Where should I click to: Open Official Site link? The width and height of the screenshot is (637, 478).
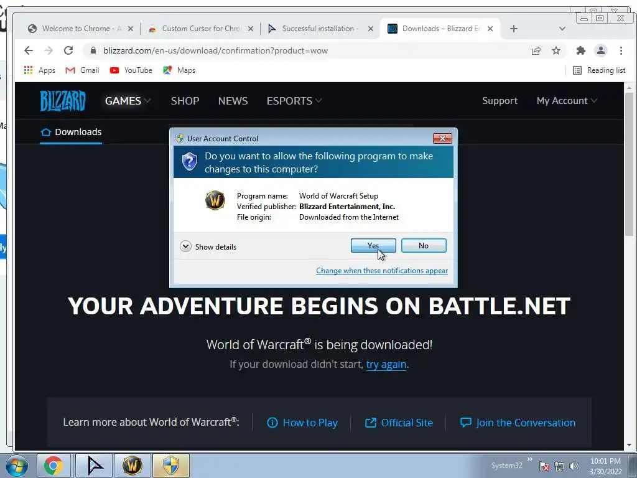pyautogui.click(x=399, y=423)
